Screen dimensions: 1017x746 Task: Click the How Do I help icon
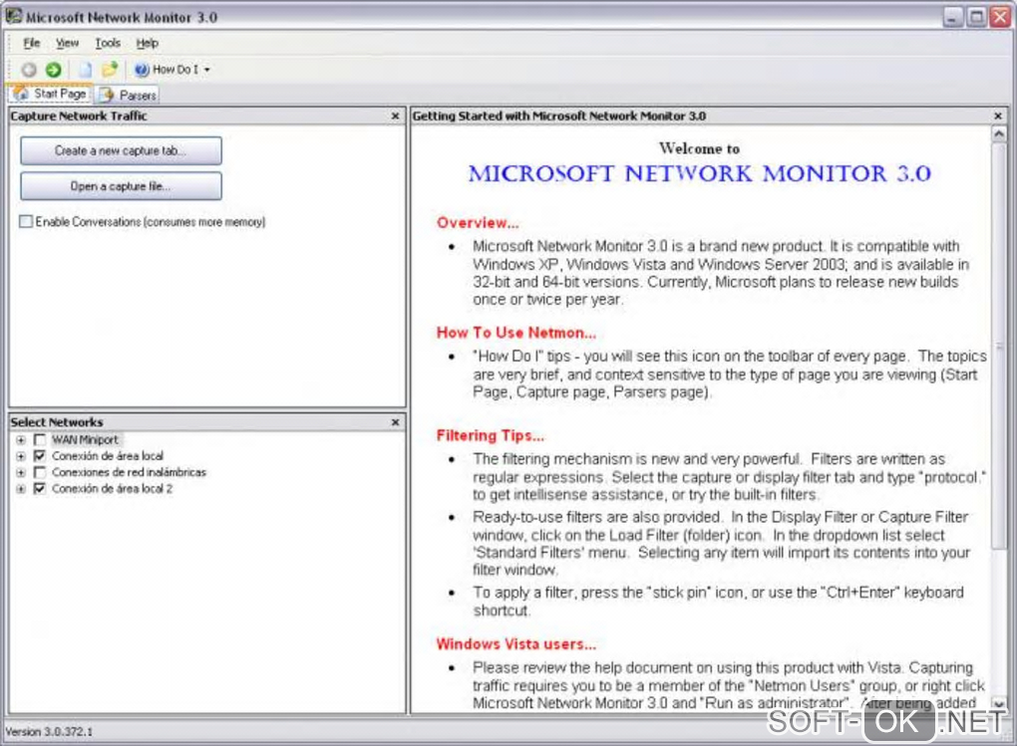[x=142, y=70]
